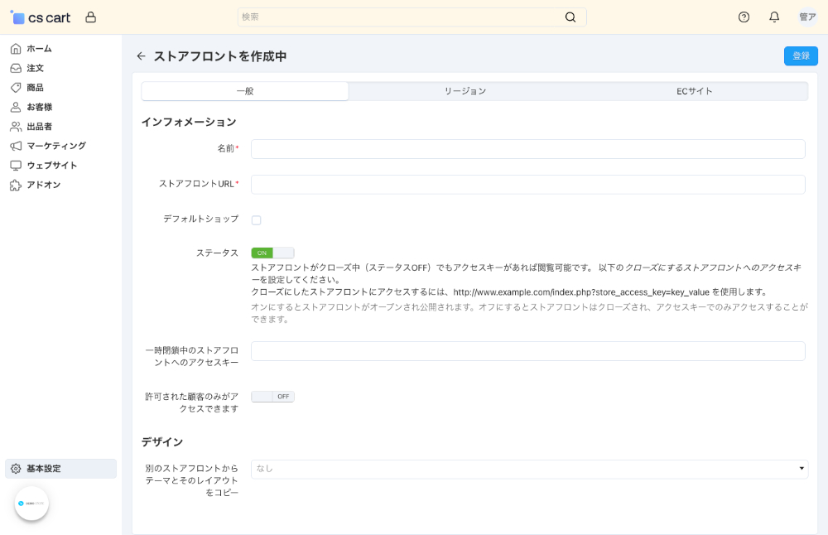The height and width of the screenshot is (535, 828).
Task: Open the 管ア user avatar menu
Action: [807, 17]
